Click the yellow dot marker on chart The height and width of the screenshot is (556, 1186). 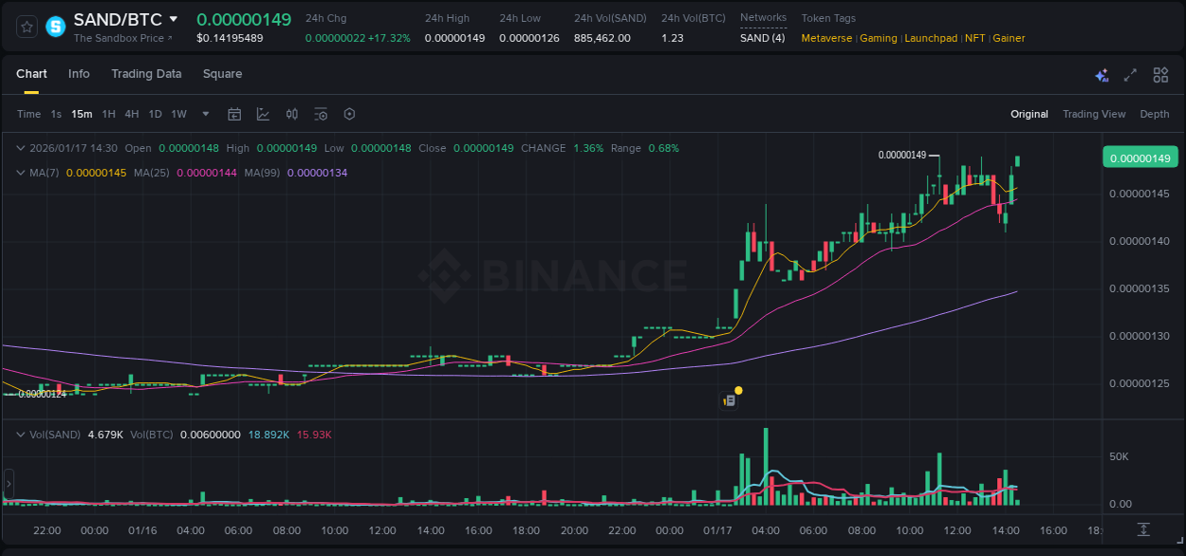(737, 390)
